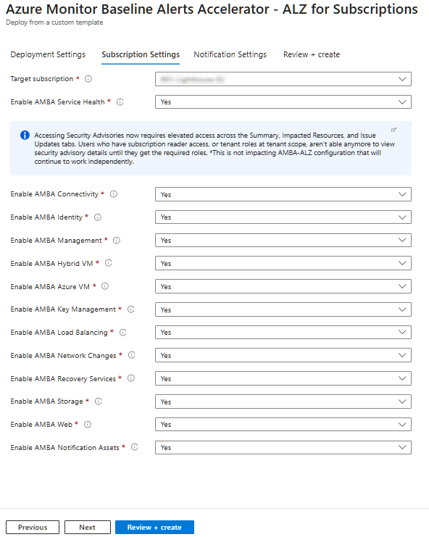Open the Target subscription dropdown
The height and width of the screenshot is (537, 429).
click(283, 79)
